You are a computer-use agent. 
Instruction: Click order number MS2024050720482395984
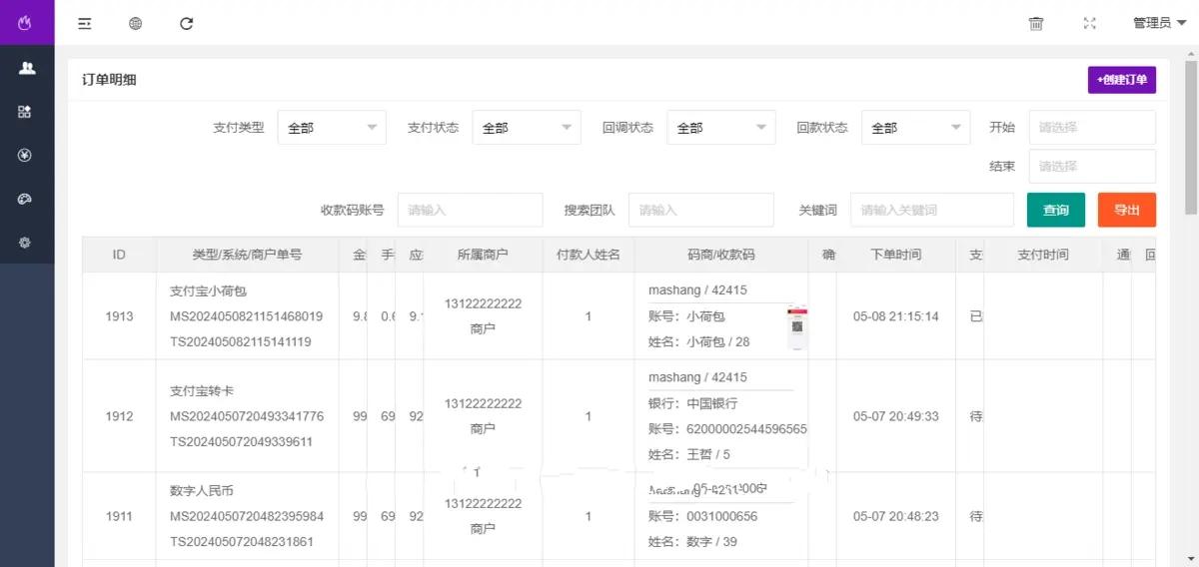coord(247,516)
